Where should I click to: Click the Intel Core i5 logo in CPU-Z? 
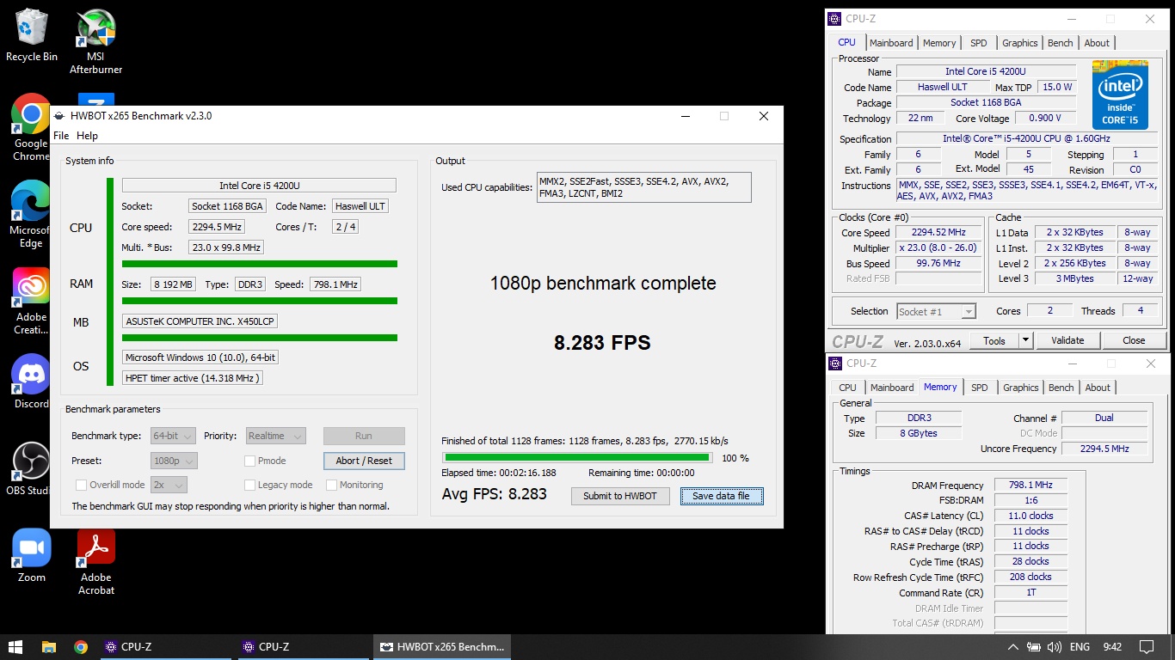[x=1120, y=95]
